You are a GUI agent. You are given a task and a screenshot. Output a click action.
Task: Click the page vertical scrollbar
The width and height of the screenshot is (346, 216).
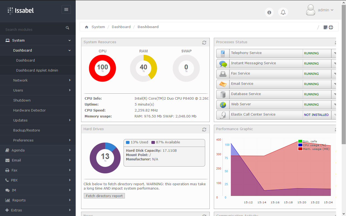coord(344,75)
